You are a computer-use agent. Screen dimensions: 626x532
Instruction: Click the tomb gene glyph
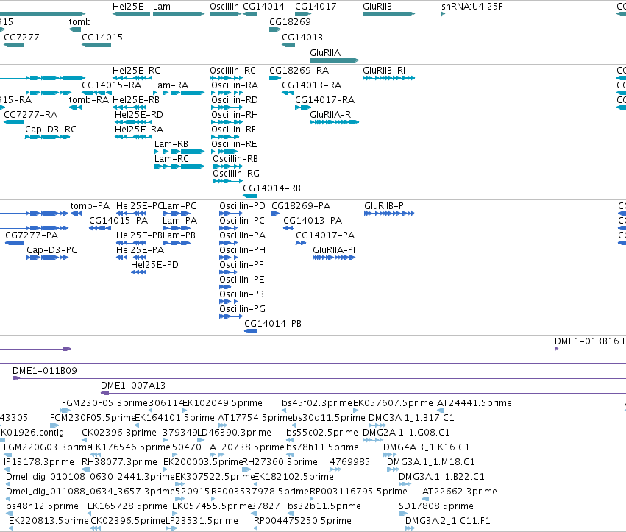coord(74,29)
